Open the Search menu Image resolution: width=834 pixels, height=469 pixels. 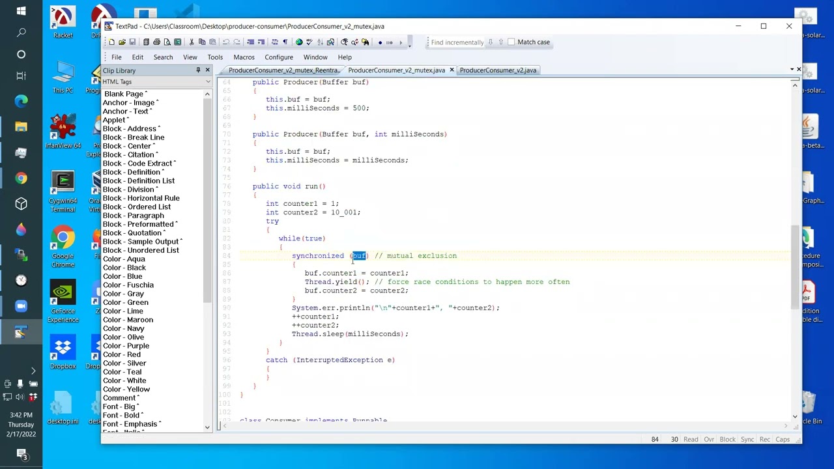(x=163, y=57)
